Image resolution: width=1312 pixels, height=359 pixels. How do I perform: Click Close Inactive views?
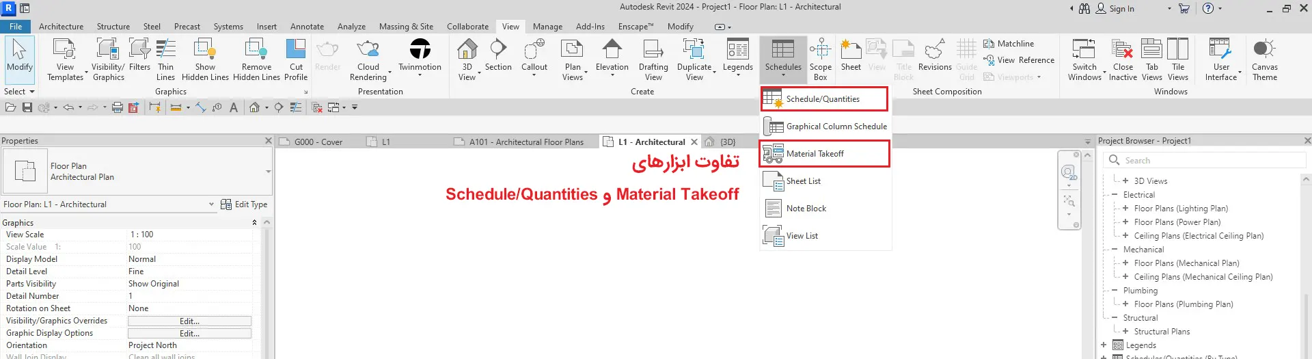[1123, 60]
